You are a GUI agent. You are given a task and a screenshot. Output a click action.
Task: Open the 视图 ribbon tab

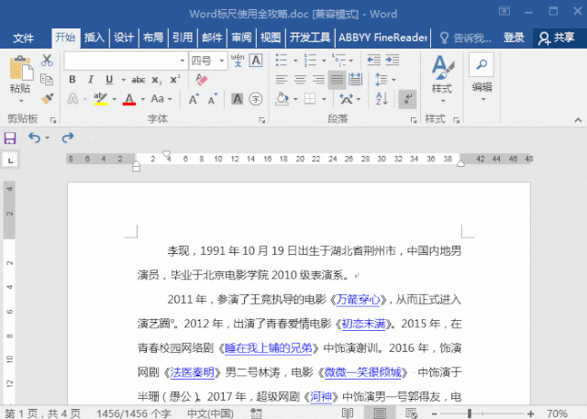(x=271, y=38)
